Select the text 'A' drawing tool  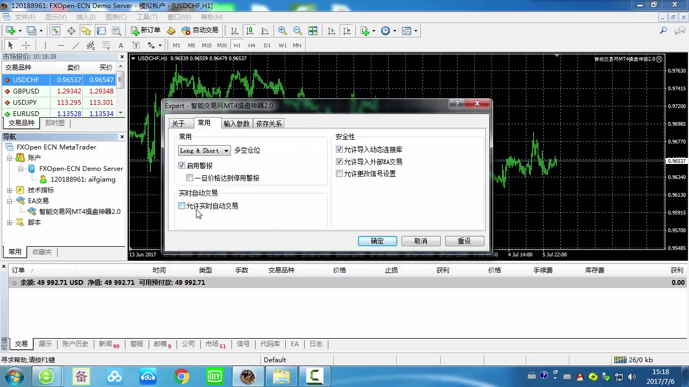click(x=121, y=45)
